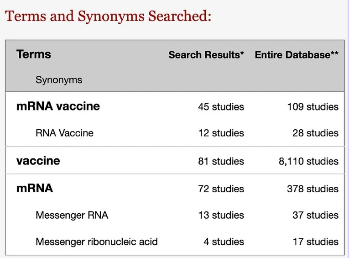
Task: Click '72 studies' for mRNA
Action: click(x=221, y=189)
